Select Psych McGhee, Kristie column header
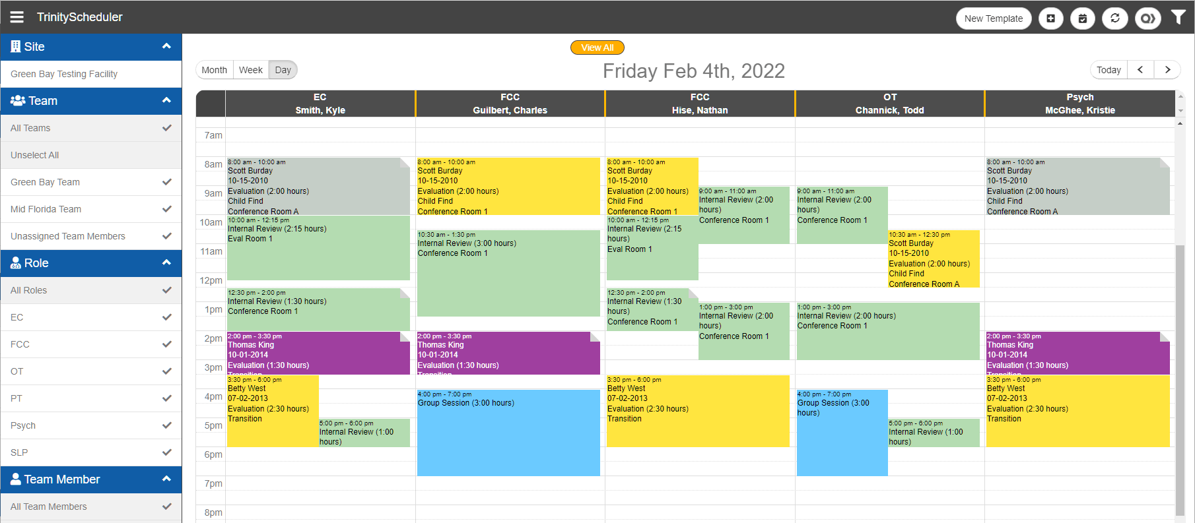The width and height of the screenshot is (1195, 523). click(x=1080, y=104)
